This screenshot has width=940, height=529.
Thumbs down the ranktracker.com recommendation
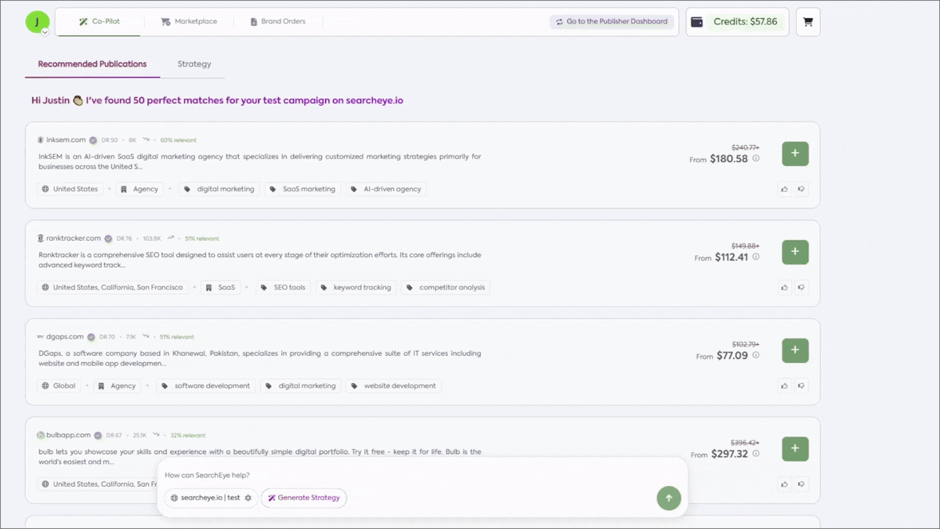(x=801, y=288)
